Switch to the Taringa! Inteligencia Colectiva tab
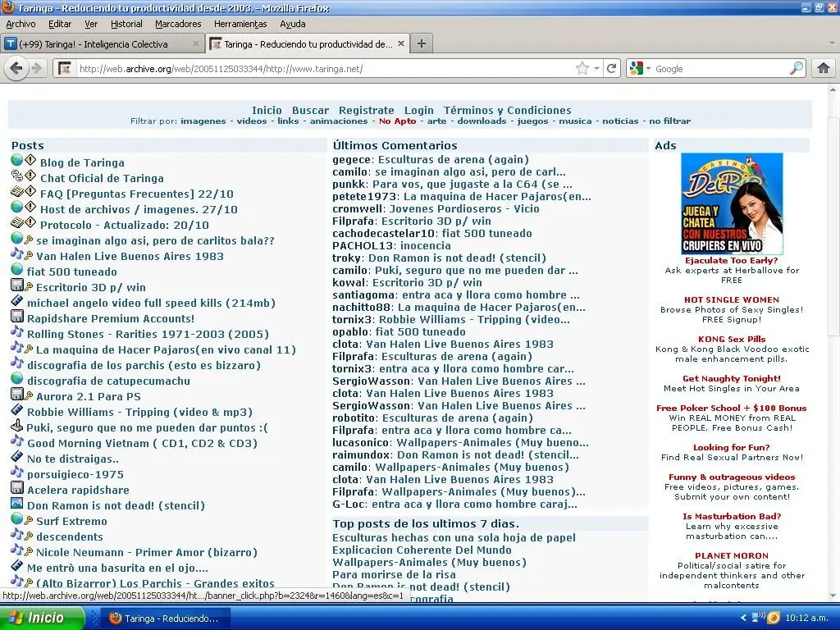Image resolution: width=840 pixels, height=630 pixels. point(102,44)
